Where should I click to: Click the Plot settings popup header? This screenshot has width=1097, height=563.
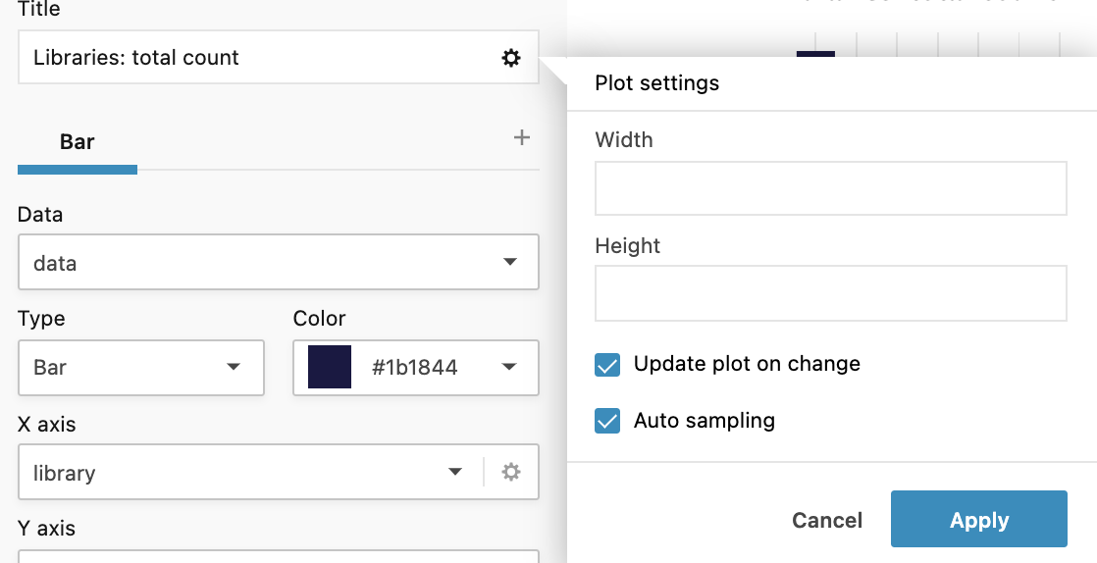[x=657, y=83]
